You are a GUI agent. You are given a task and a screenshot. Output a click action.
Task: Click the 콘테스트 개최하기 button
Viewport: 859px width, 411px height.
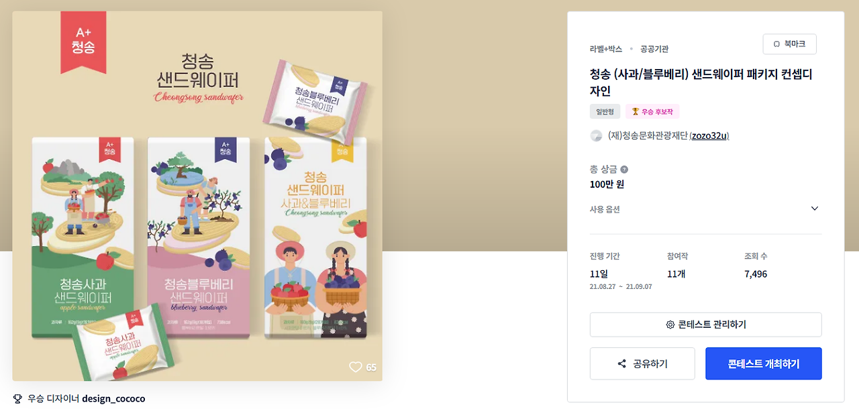point(764,363)
